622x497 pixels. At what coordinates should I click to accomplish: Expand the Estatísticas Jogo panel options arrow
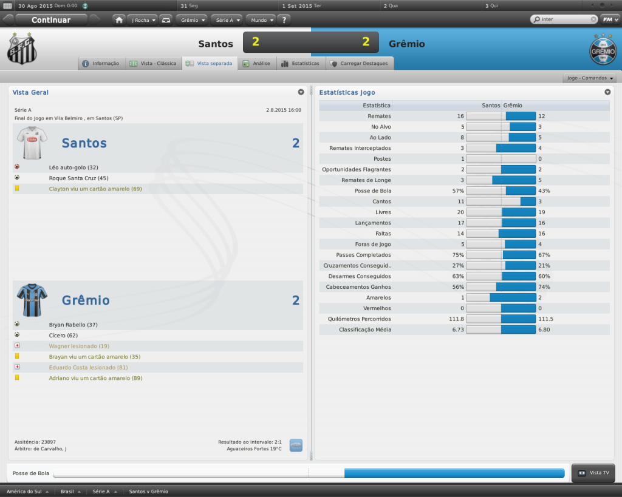(607, 92)
